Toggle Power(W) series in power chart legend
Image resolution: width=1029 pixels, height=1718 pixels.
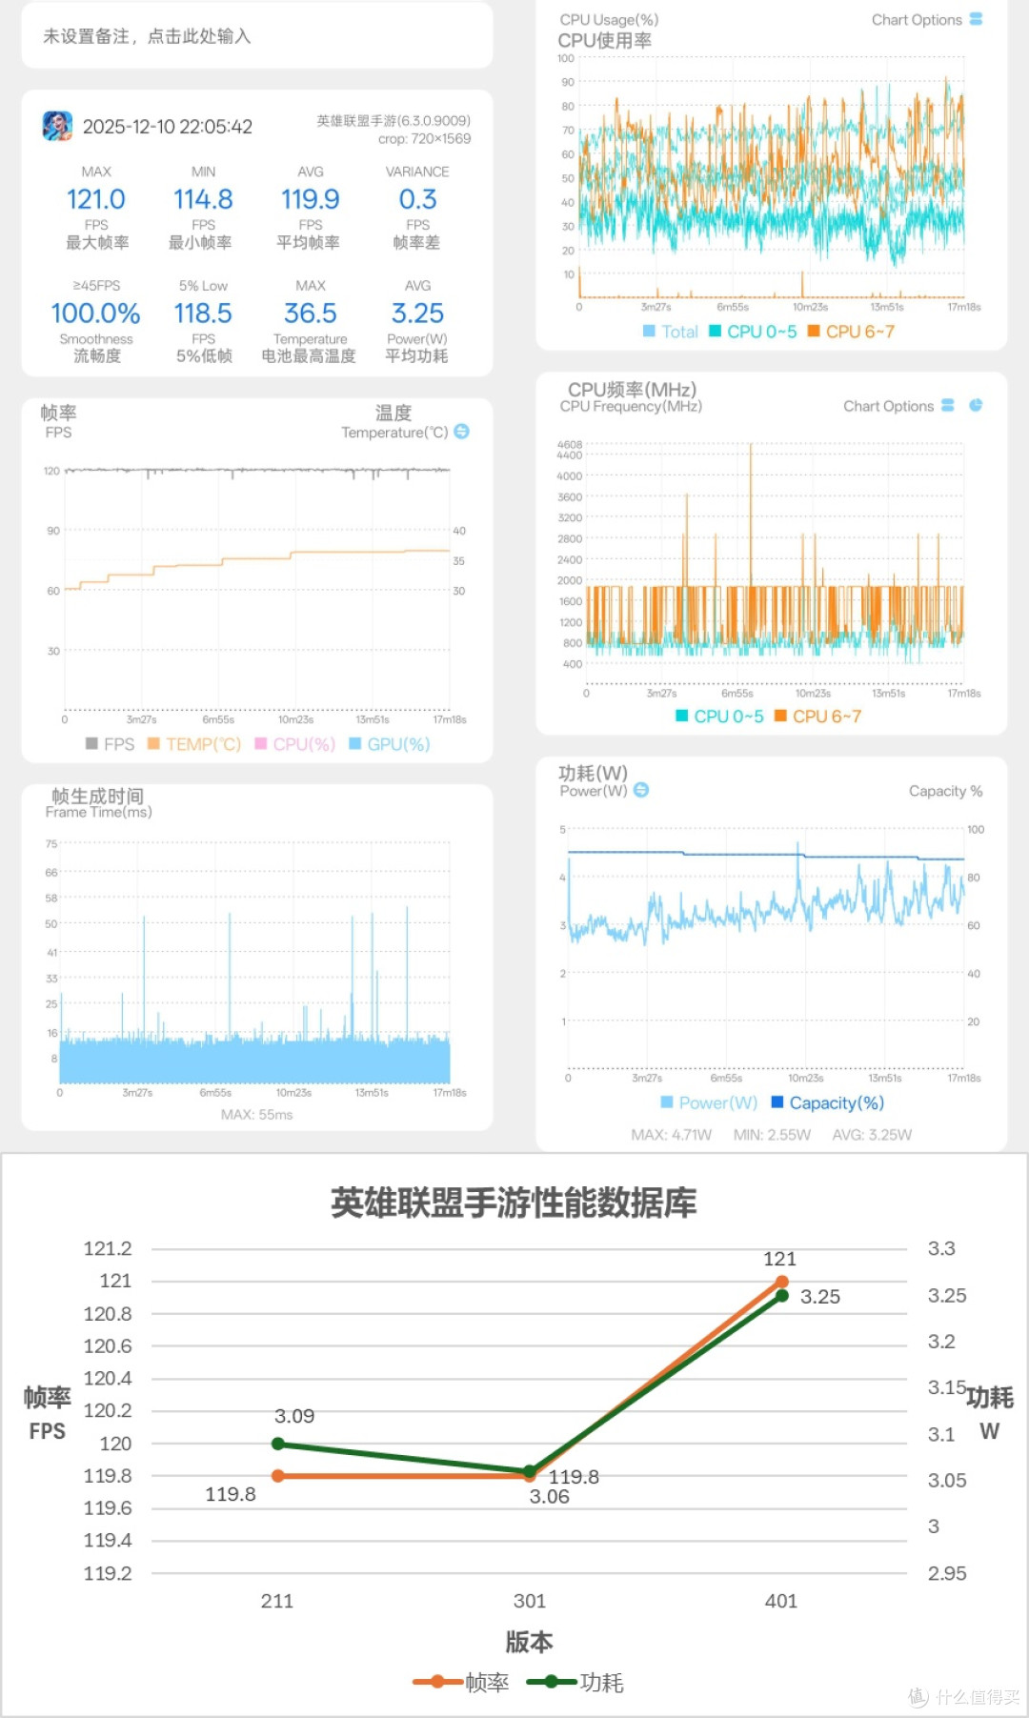709,1102
